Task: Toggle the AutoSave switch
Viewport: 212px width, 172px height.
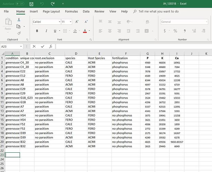Action: (x=20, y=4)
